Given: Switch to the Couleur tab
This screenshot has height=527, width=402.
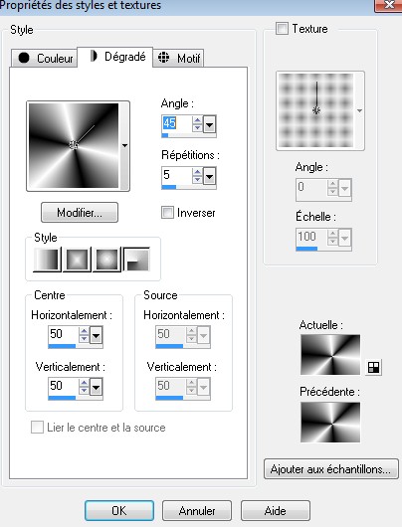Looking at the screenshot, I should click(x=44, y=58).
